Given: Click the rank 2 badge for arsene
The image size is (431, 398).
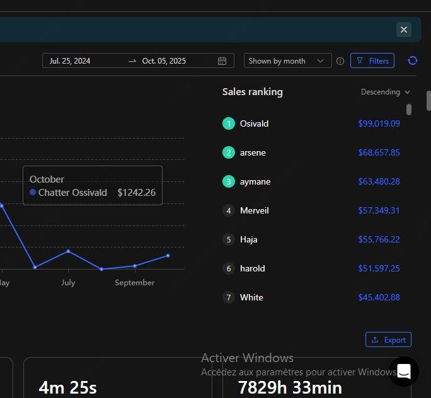Looking at the screenshot, I should [228, 152].
